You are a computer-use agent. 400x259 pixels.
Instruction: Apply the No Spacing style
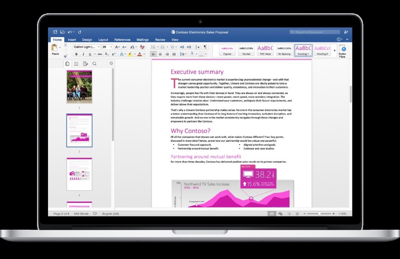(284, 50)
